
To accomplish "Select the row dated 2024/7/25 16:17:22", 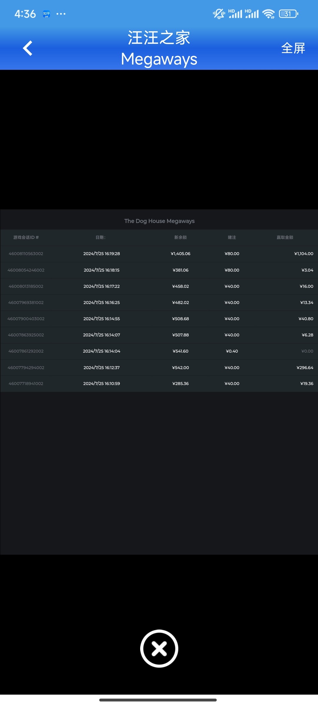I will (x=102, y=286).
